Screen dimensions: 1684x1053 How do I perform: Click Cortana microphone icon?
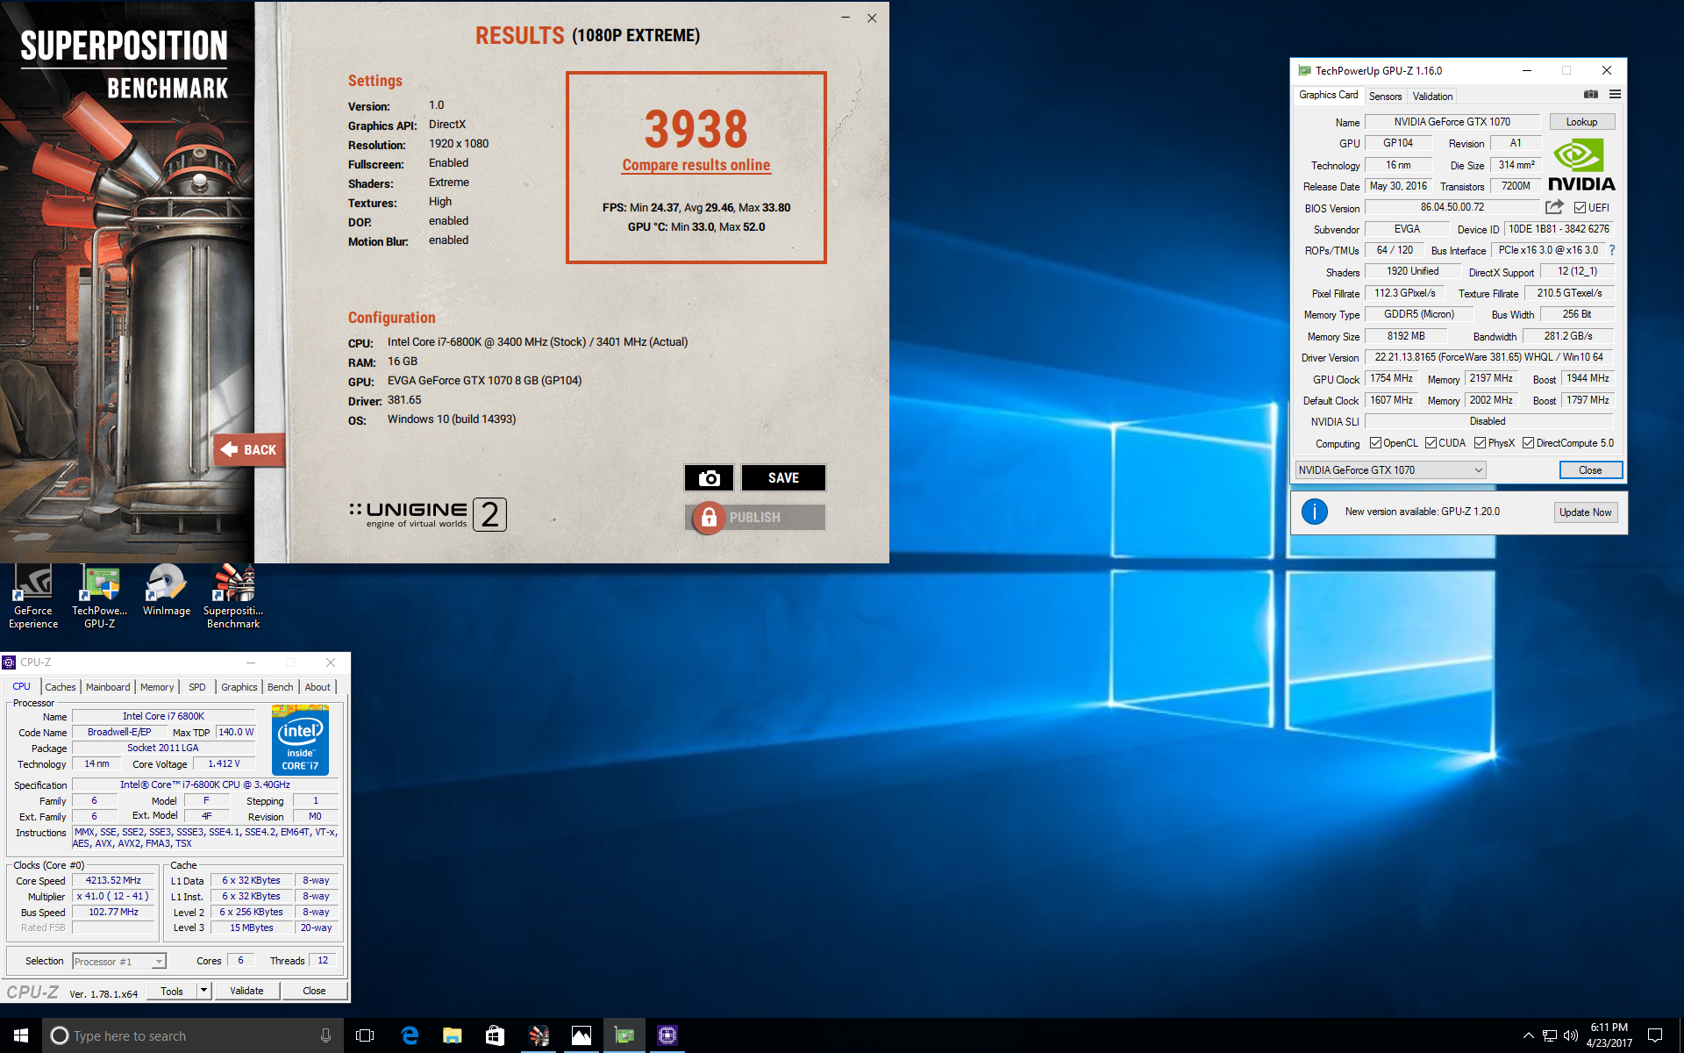[325, 1035]
